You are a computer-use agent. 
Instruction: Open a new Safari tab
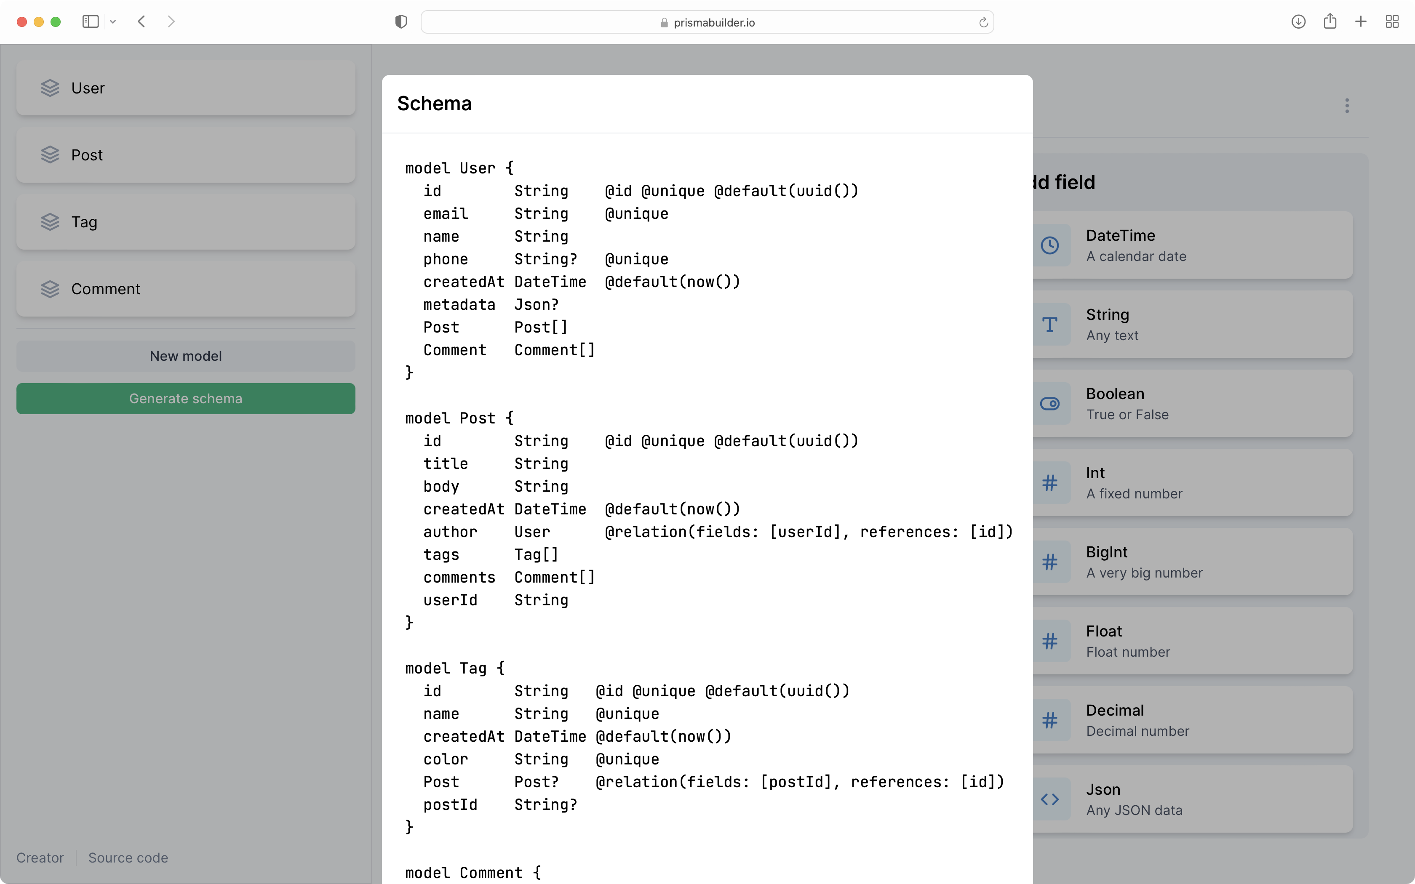pos(1361,21)
